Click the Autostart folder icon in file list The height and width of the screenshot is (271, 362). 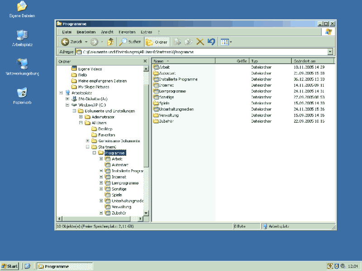156,73
